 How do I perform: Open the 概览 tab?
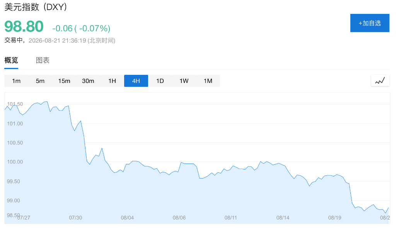pyautogui.click(x=11, y=61)
